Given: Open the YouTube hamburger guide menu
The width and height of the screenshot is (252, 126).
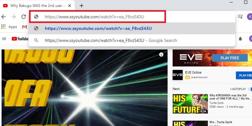Looking at the screenshot, I should (x=4, y=39).
